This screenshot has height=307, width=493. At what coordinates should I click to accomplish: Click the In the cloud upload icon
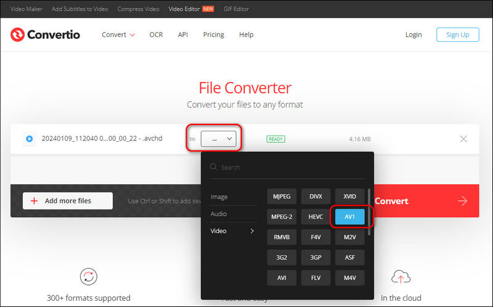click(401, 276)
